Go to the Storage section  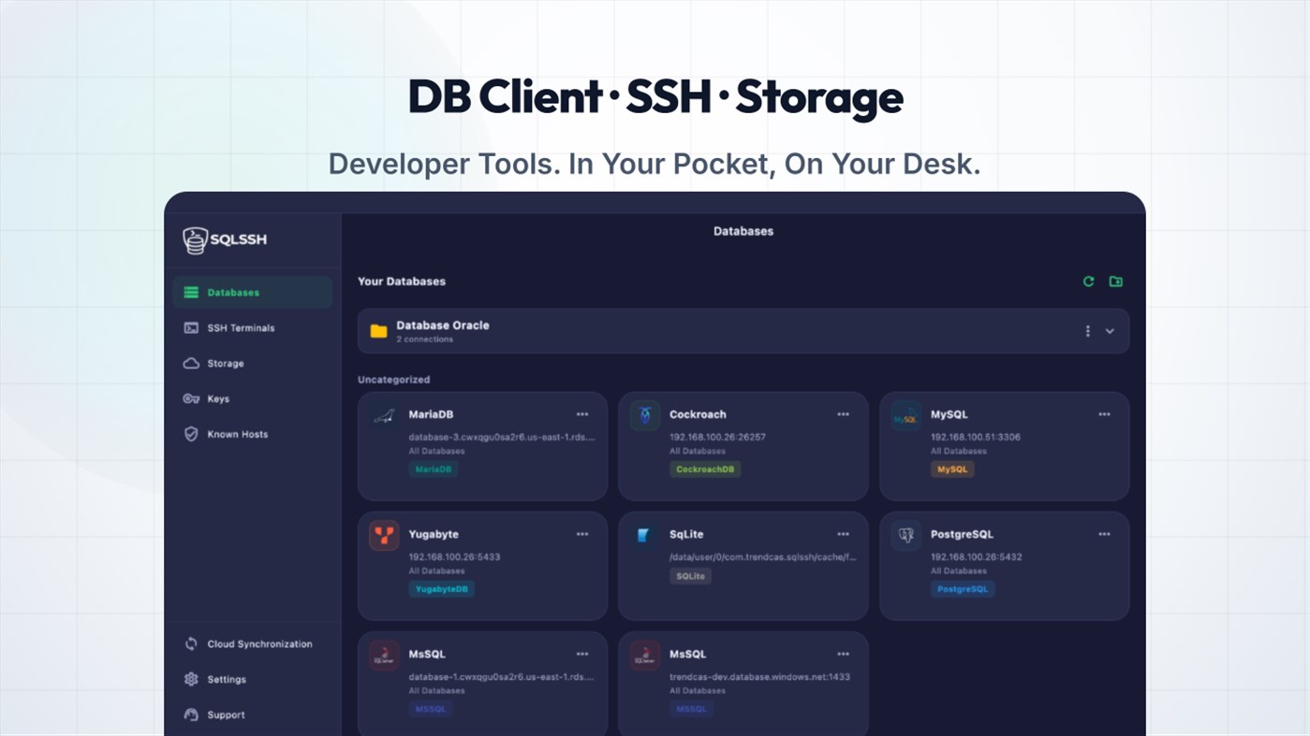point(252,364)
